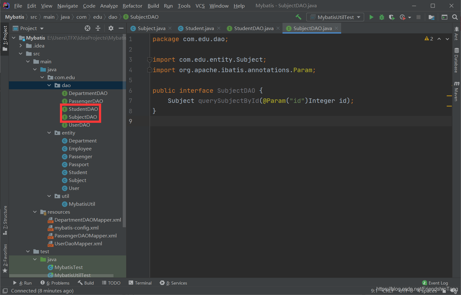Collapse the com.edu package
461x295 pixels.
pos(42,77)
